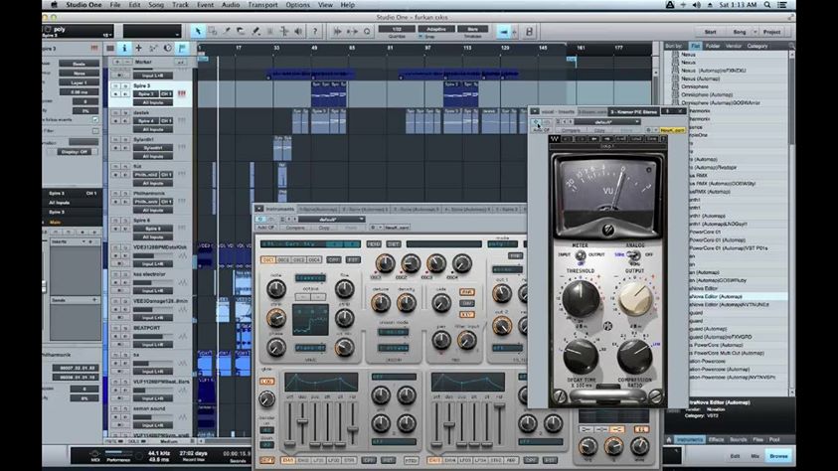Click the Apple menu logo

point(54,5)
